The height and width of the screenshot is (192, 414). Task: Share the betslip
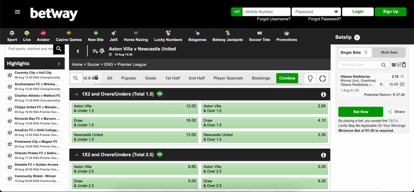[x=396, y=112]
